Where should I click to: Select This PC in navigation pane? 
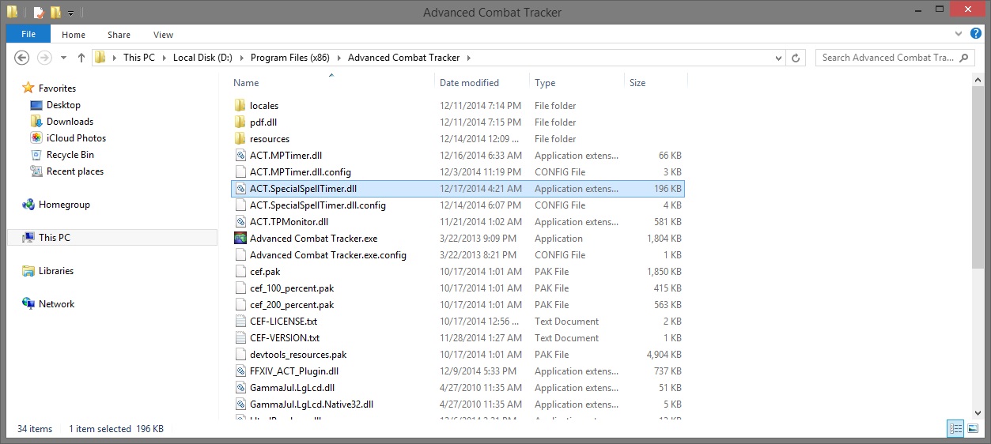(x=55, y=238)
